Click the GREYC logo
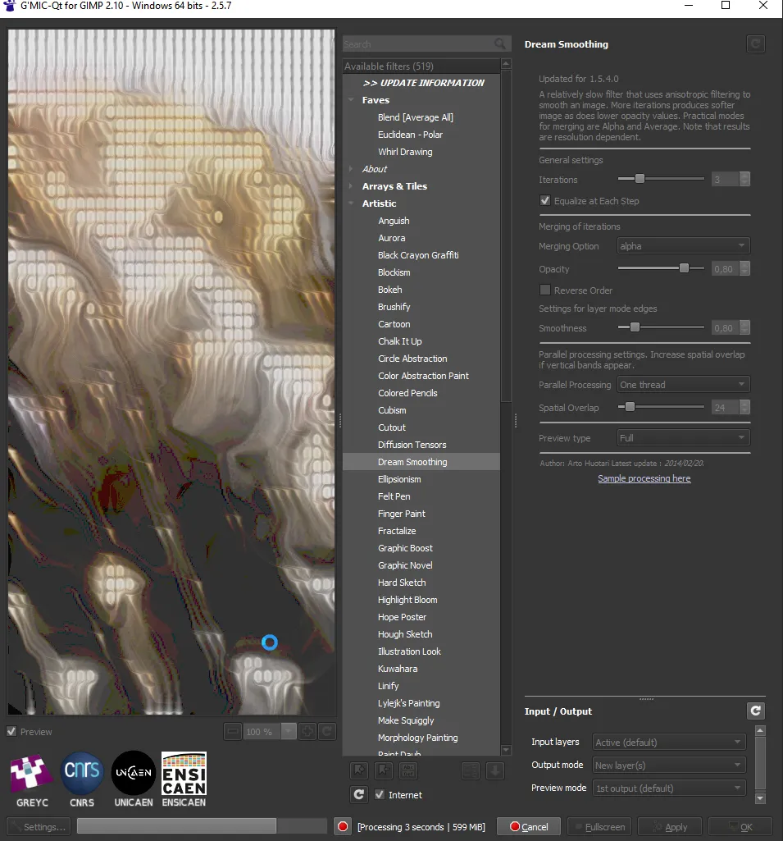 (32, 779)
